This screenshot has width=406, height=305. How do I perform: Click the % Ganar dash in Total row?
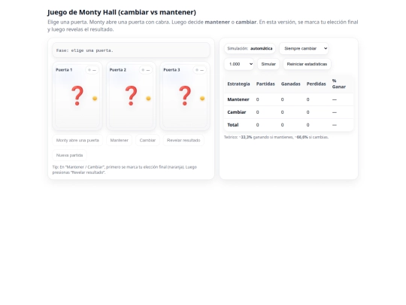tap(335, 125)
